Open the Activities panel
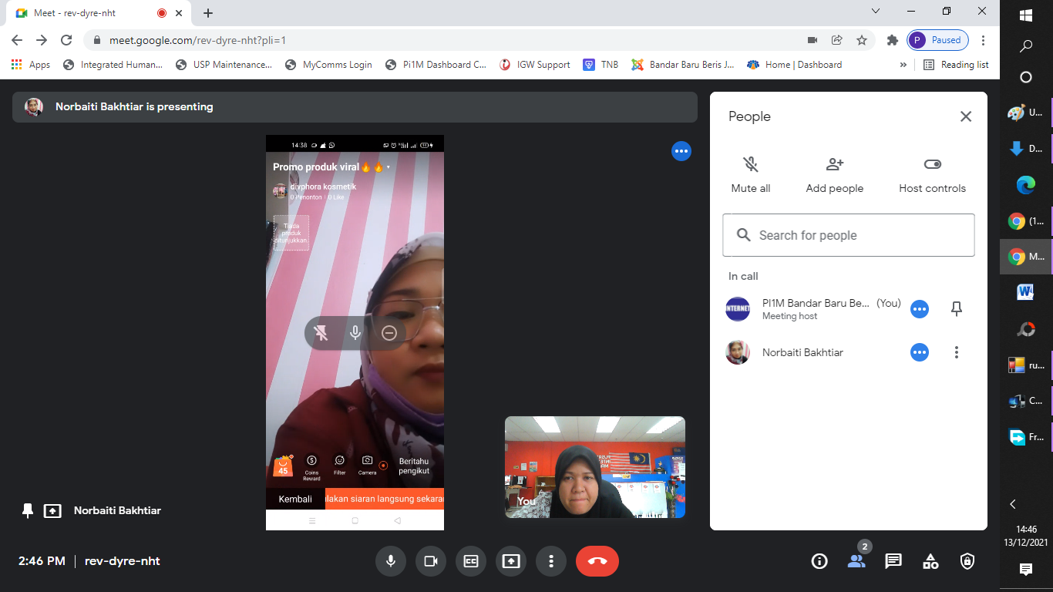The height and width of the screenshot is (592, 1053). pos(930,561)
